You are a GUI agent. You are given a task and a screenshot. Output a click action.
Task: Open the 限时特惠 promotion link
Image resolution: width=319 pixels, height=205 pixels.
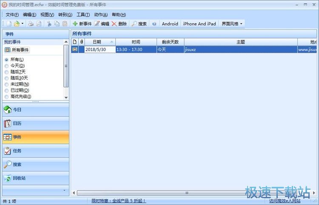[119, 201]
